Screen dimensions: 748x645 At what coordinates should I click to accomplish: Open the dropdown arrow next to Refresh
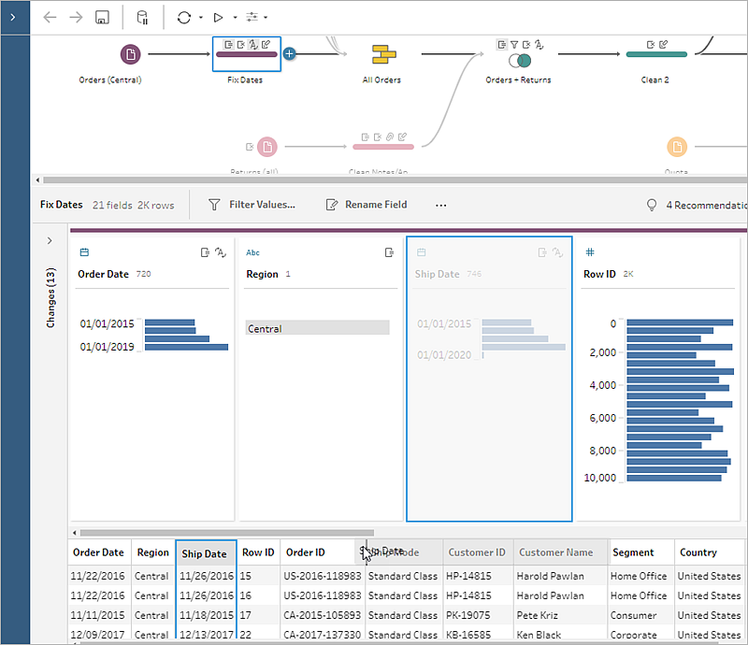click(x=201, y=18)
